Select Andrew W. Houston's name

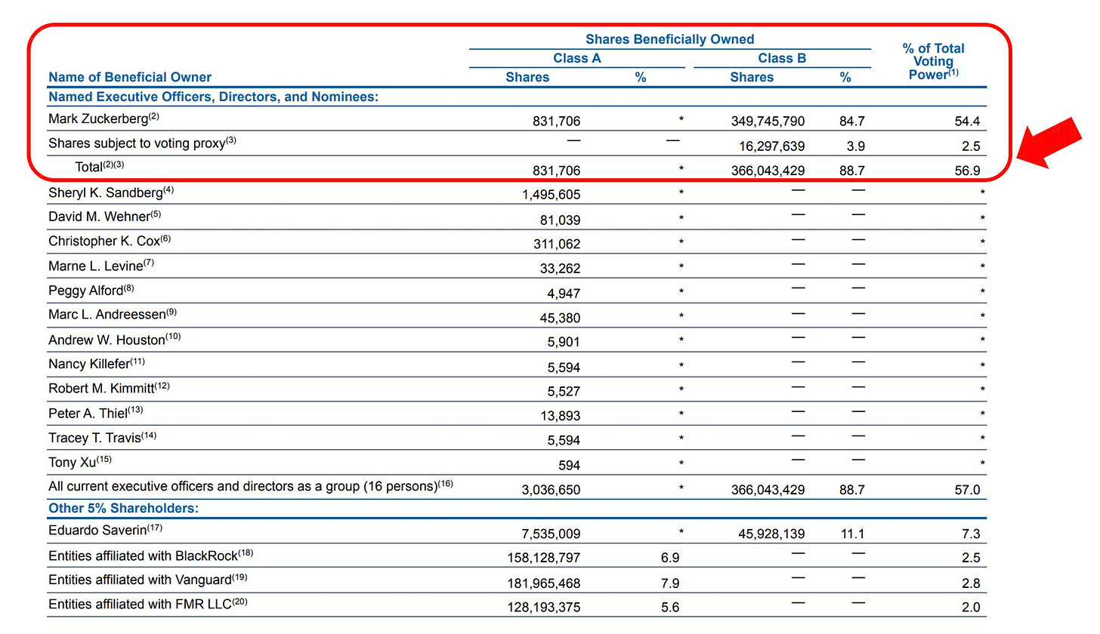(115, 339)
